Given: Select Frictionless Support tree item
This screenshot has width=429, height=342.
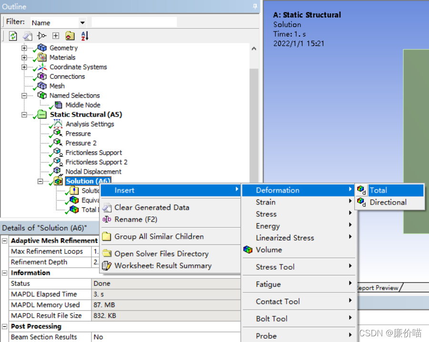Looking at the screenshot, I should click(94, 153).
